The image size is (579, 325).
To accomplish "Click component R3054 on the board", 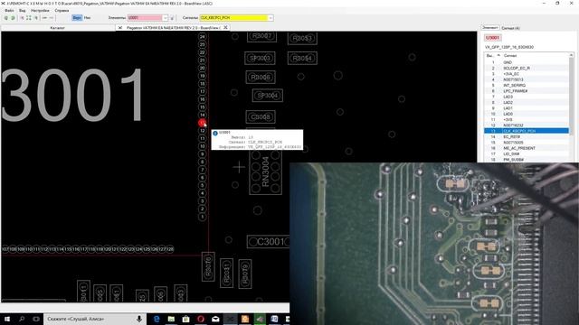I will [302, 58].
